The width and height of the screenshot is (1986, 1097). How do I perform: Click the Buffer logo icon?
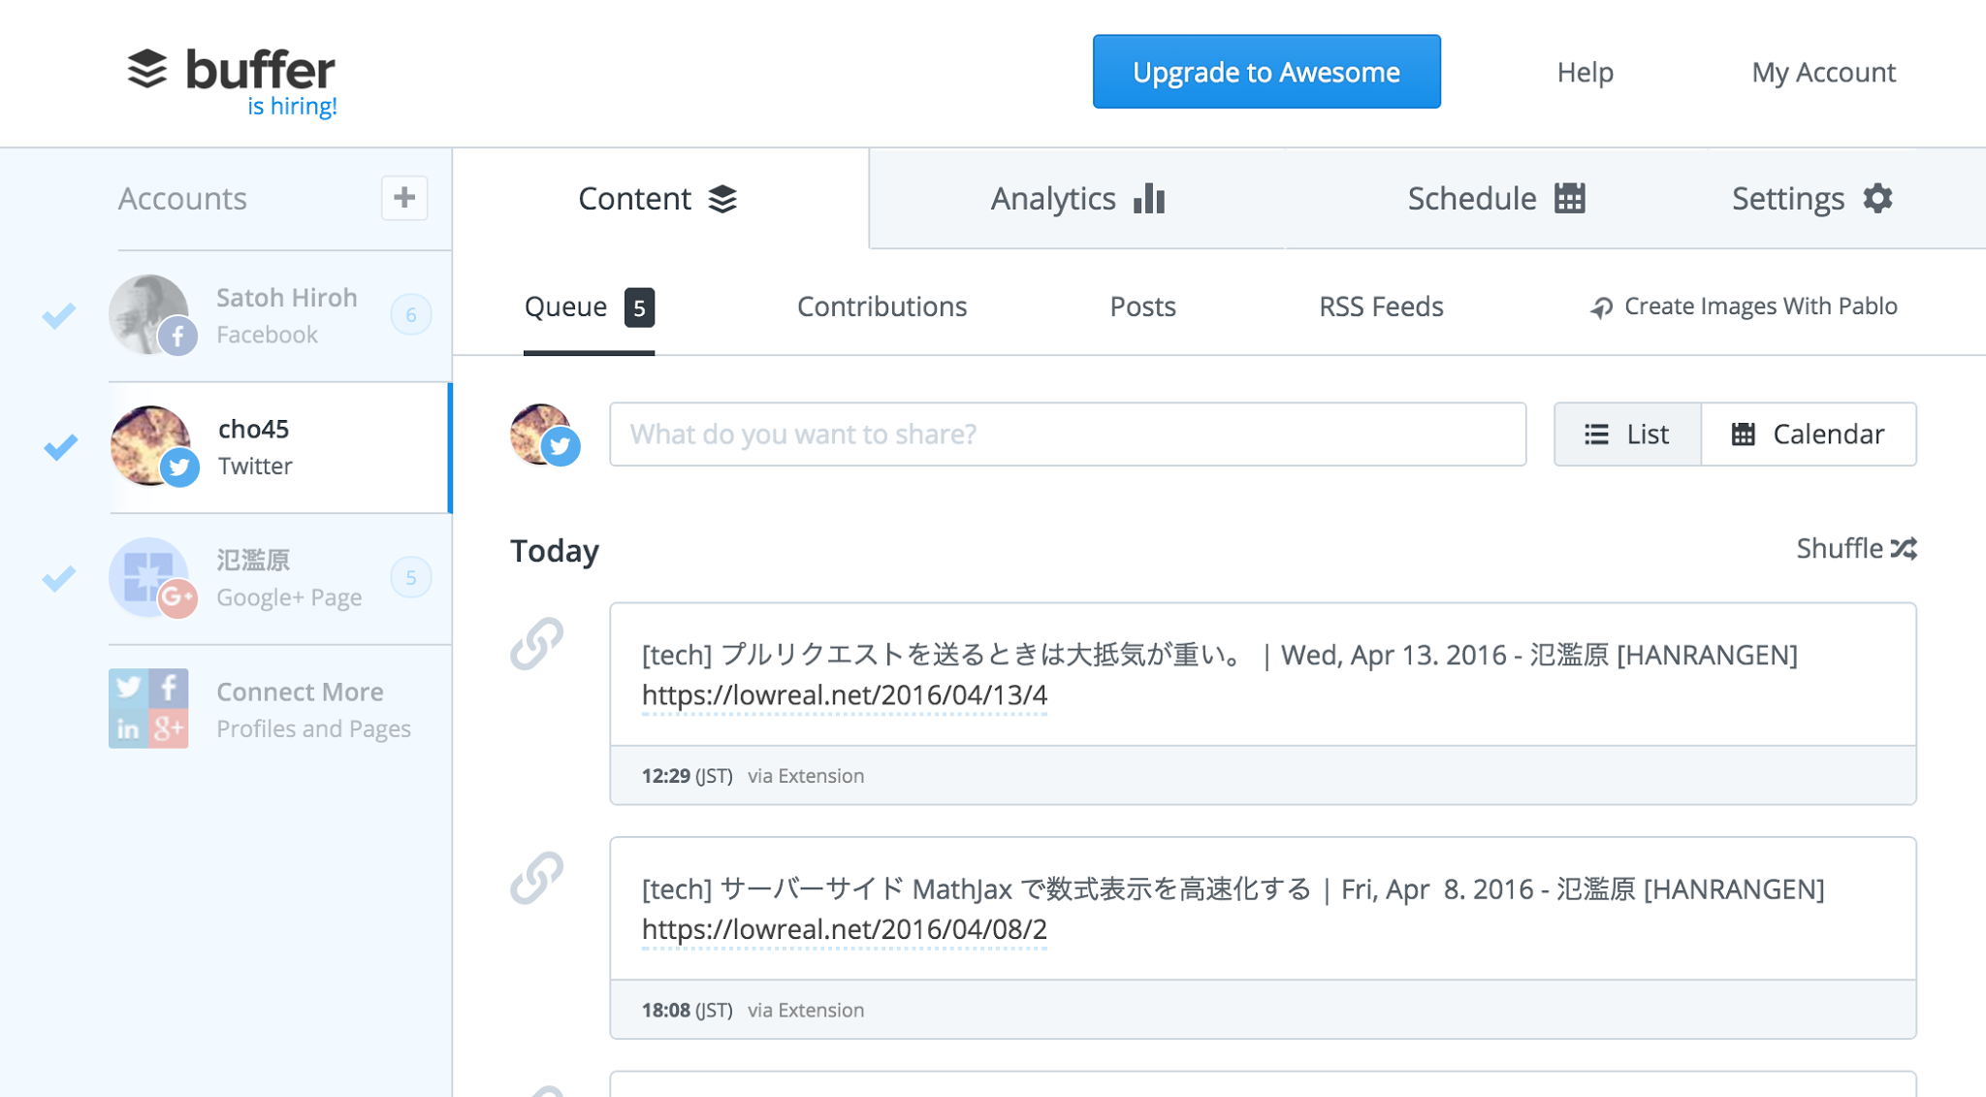click(147, 69)
